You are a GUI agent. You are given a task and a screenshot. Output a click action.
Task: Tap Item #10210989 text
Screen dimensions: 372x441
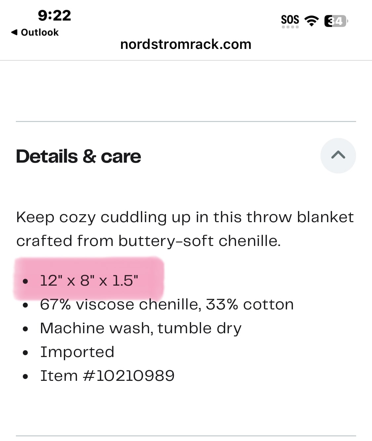click(107, 376)
